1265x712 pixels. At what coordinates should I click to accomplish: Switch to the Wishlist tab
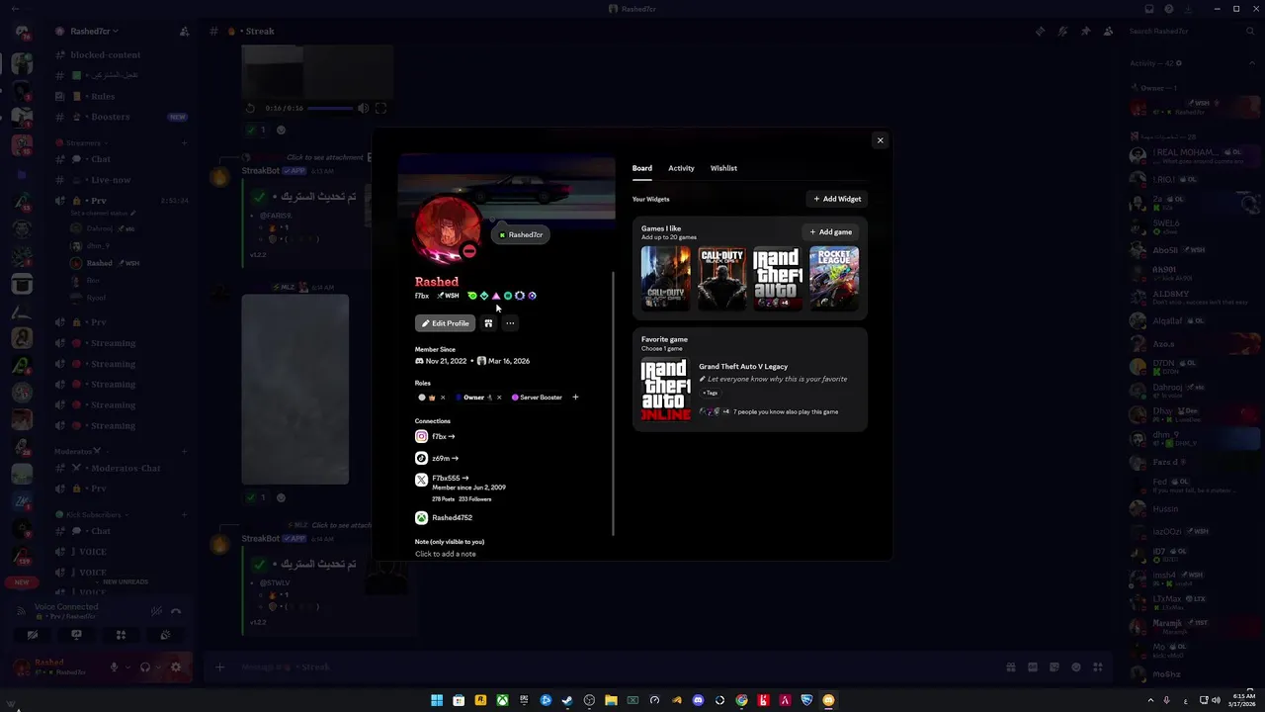click(x=723, y=168)
